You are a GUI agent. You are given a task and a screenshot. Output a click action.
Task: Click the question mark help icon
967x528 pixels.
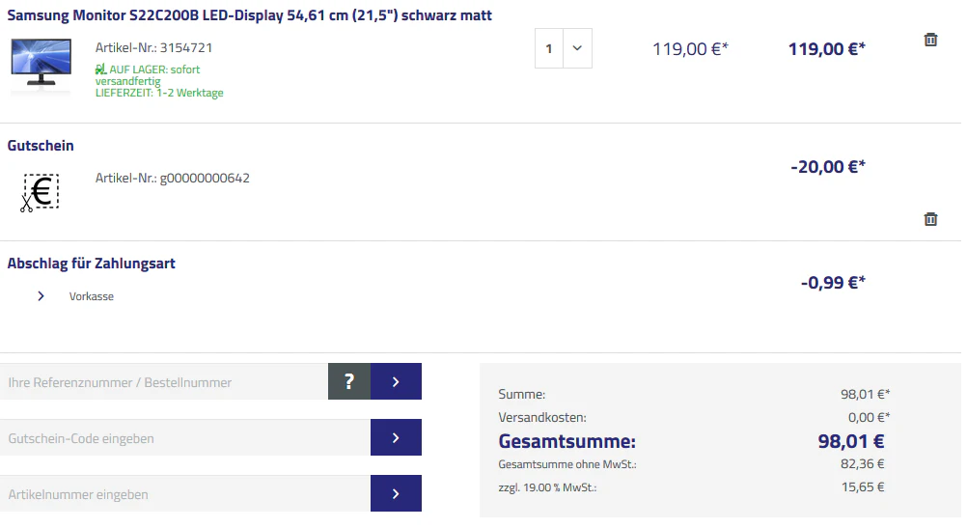[x=349, y=382]
